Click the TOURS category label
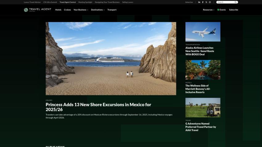 pos(188,120)
